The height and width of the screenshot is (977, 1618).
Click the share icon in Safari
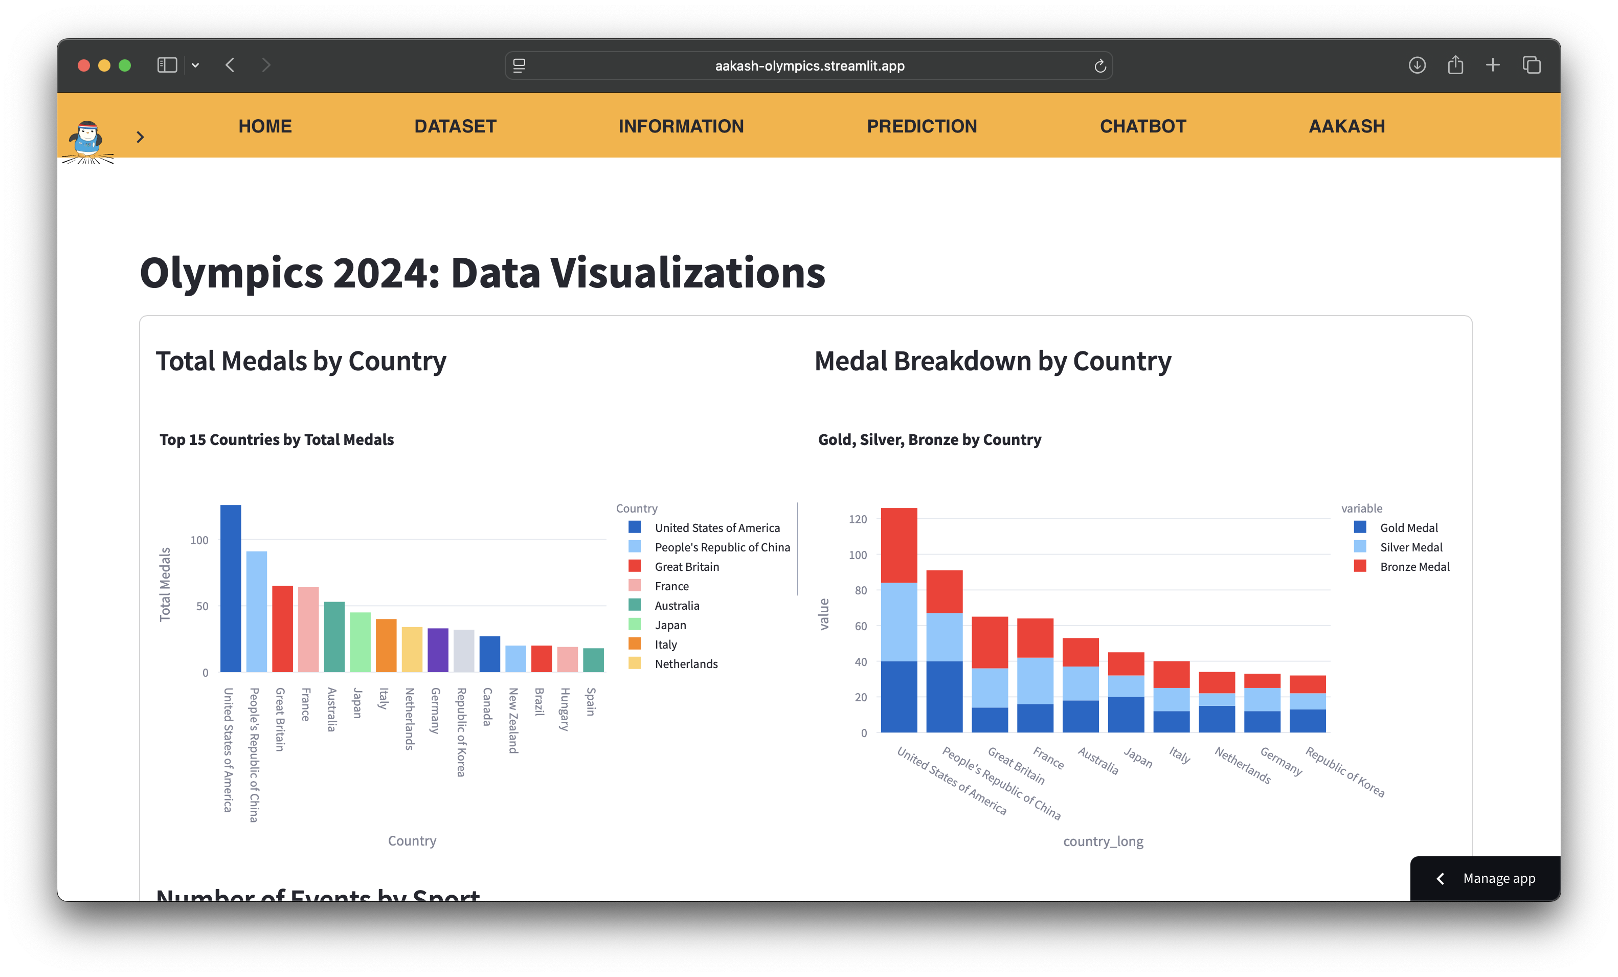tap(1455, 65)
